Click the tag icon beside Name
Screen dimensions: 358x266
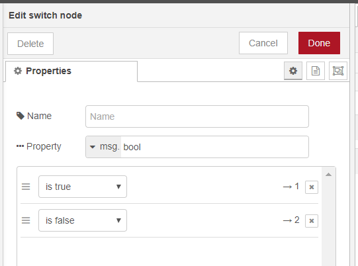(21, 116)
